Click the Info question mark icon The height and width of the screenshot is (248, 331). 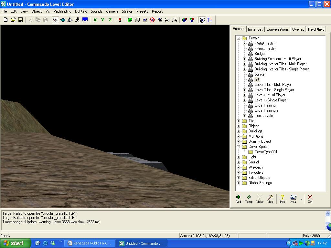click(x=283, y=199)
